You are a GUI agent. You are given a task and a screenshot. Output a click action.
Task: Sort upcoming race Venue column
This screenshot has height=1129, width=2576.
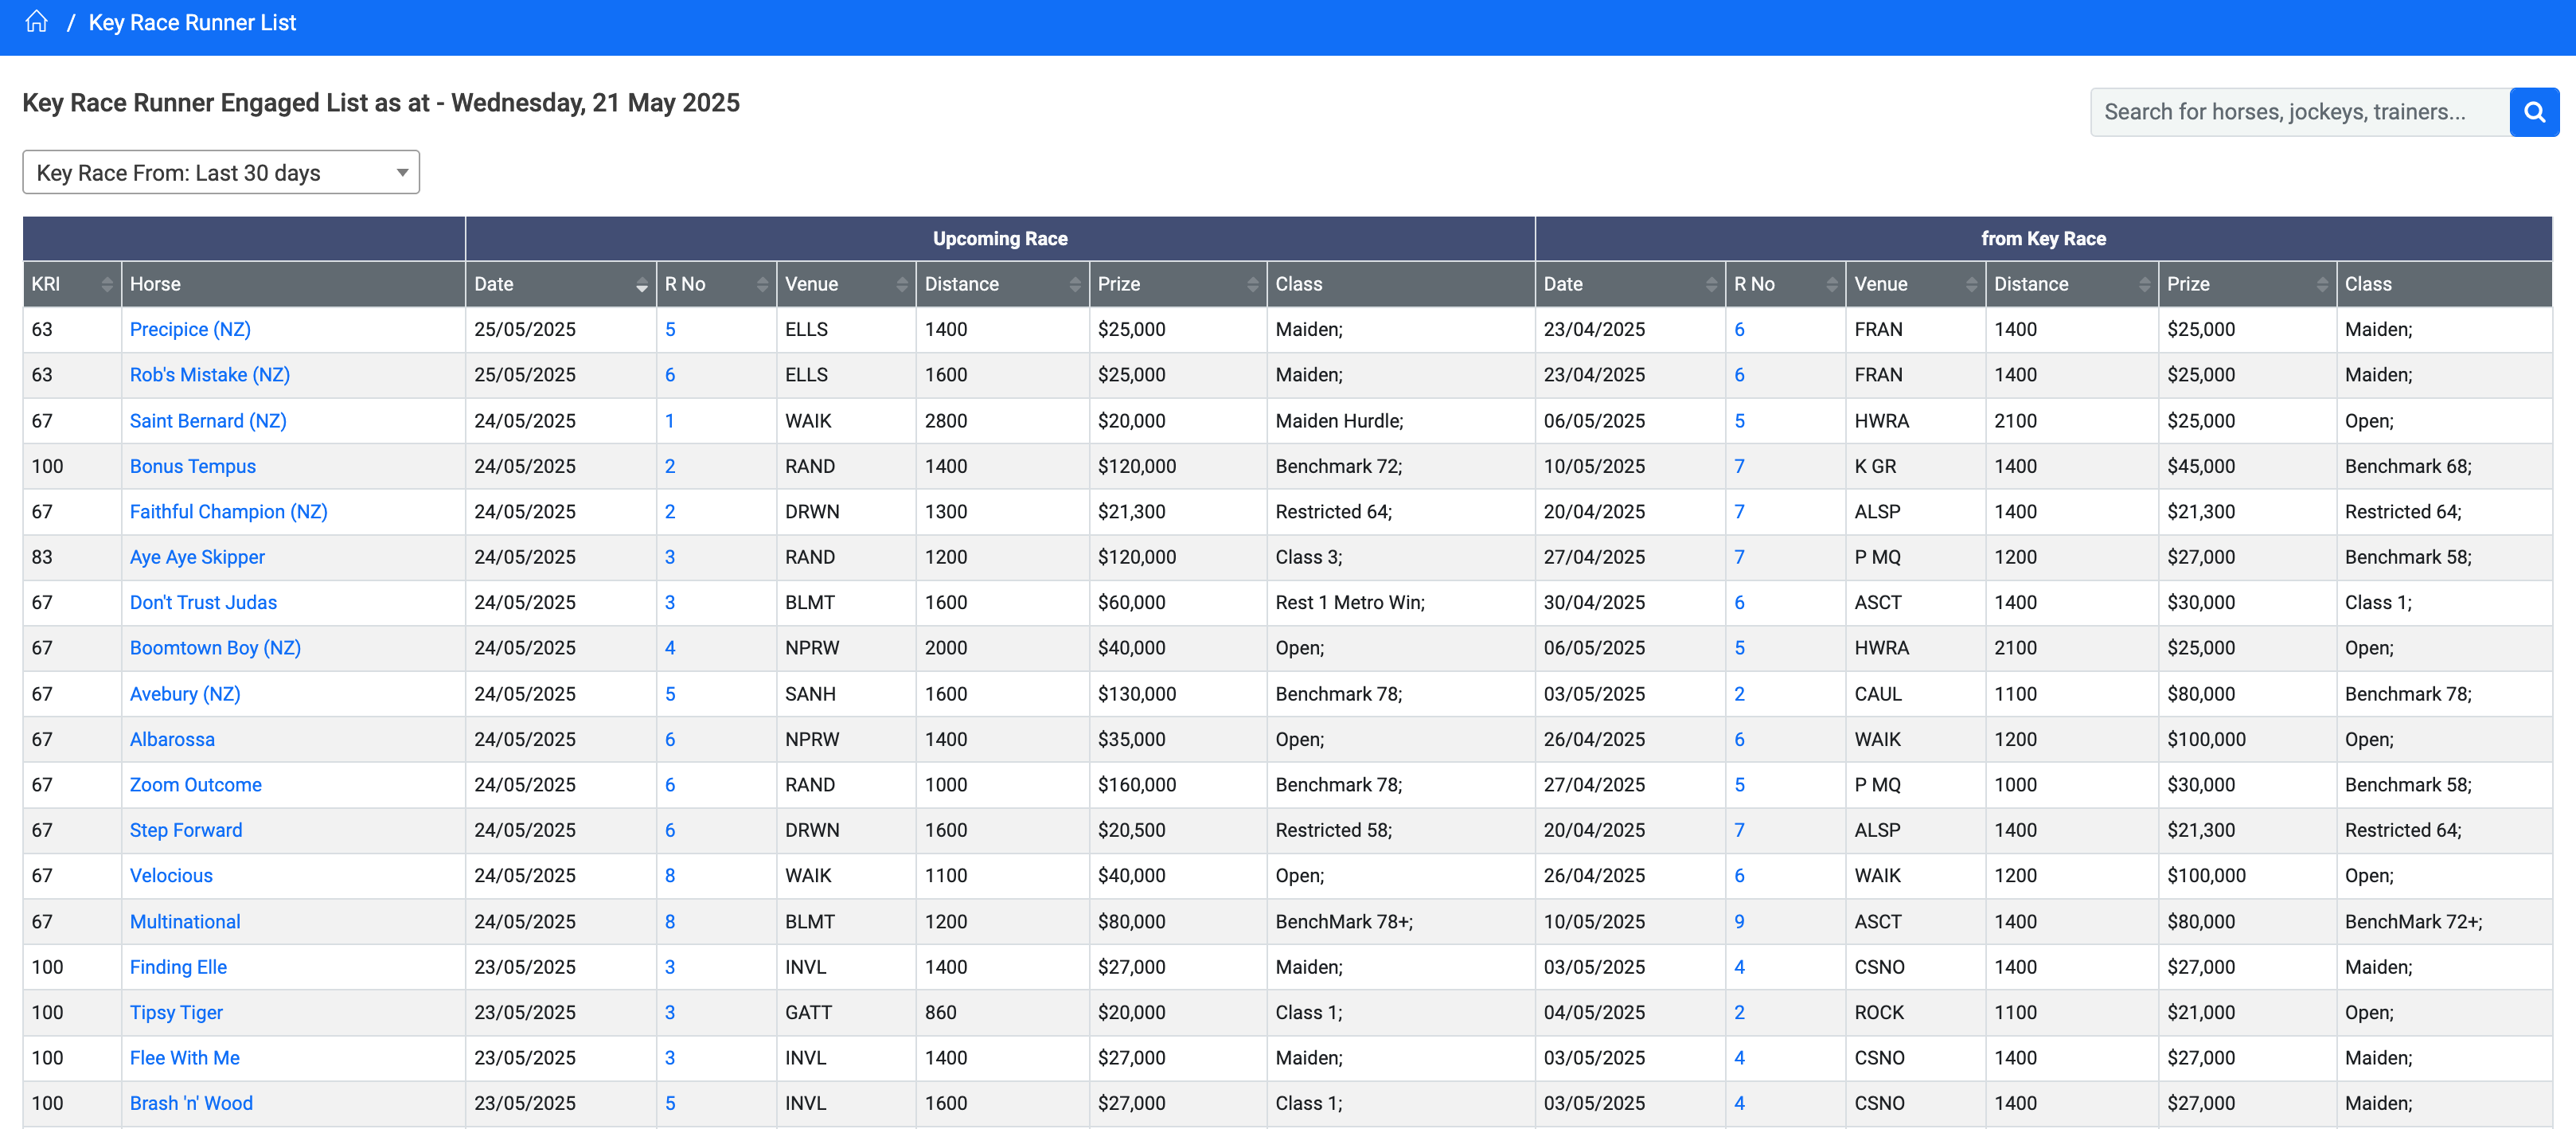tap(901, 285)
